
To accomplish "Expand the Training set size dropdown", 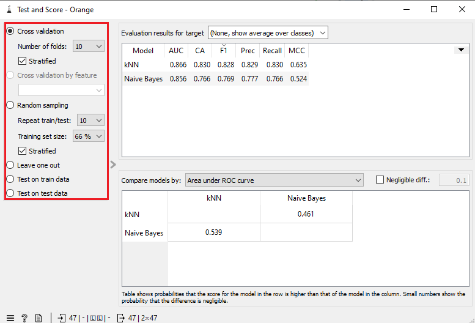I will point(88,136).
